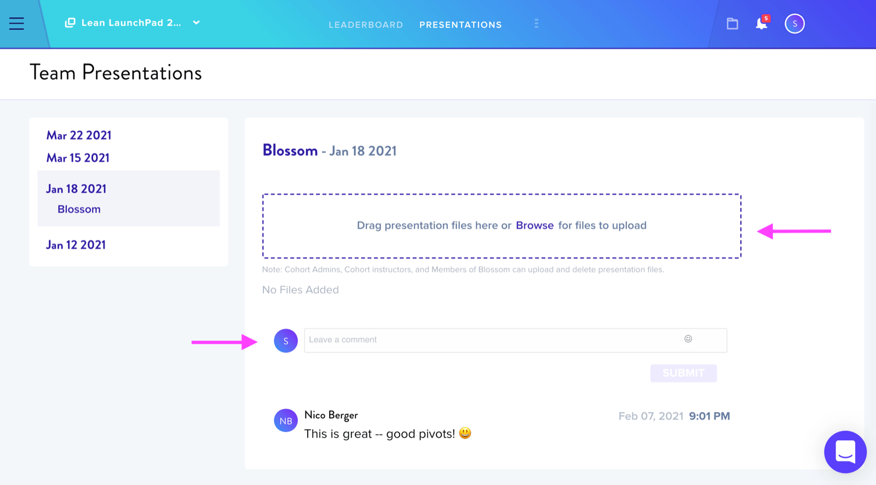Open the emoji picker in comment box

688,339
